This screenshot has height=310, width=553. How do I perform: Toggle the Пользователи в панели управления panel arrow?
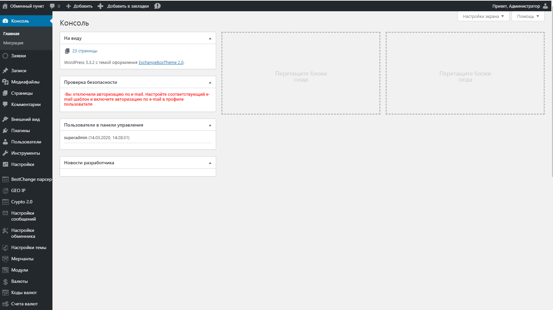pos(210,125)
